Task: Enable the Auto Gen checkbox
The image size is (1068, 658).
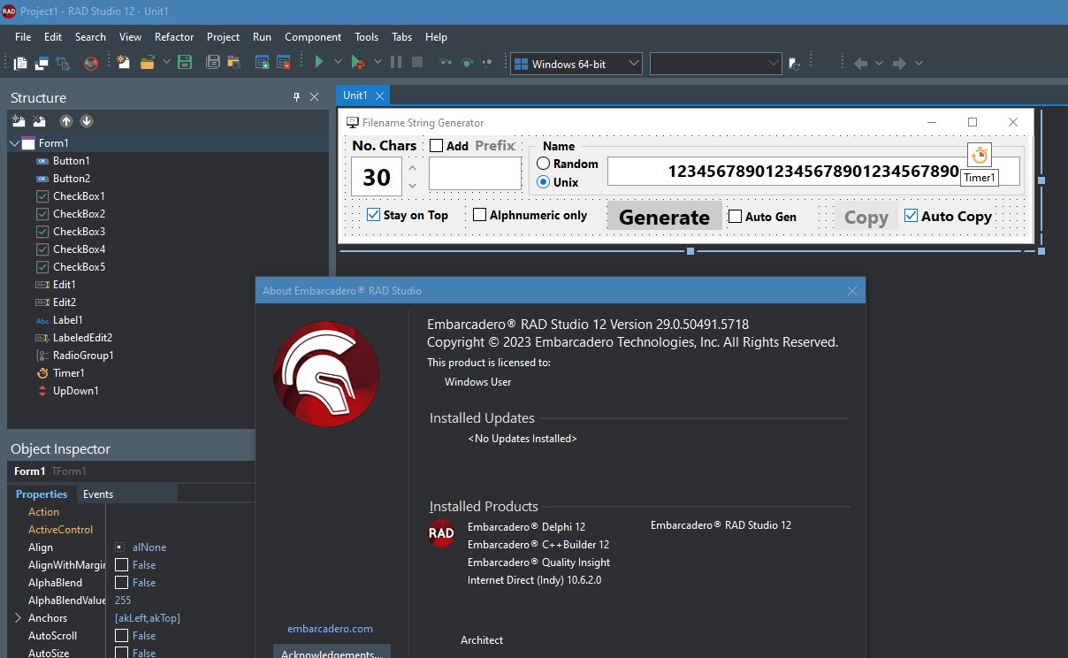Action: (x=735, y=216)
